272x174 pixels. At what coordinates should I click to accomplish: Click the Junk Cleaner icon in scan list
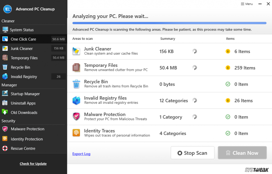(x=76, y=51)
